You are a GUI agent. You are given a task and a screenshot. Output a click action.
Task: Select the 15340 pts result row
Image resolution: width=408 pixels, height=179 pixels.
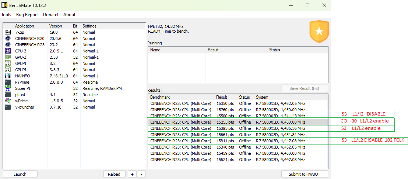tap(238, 147)
